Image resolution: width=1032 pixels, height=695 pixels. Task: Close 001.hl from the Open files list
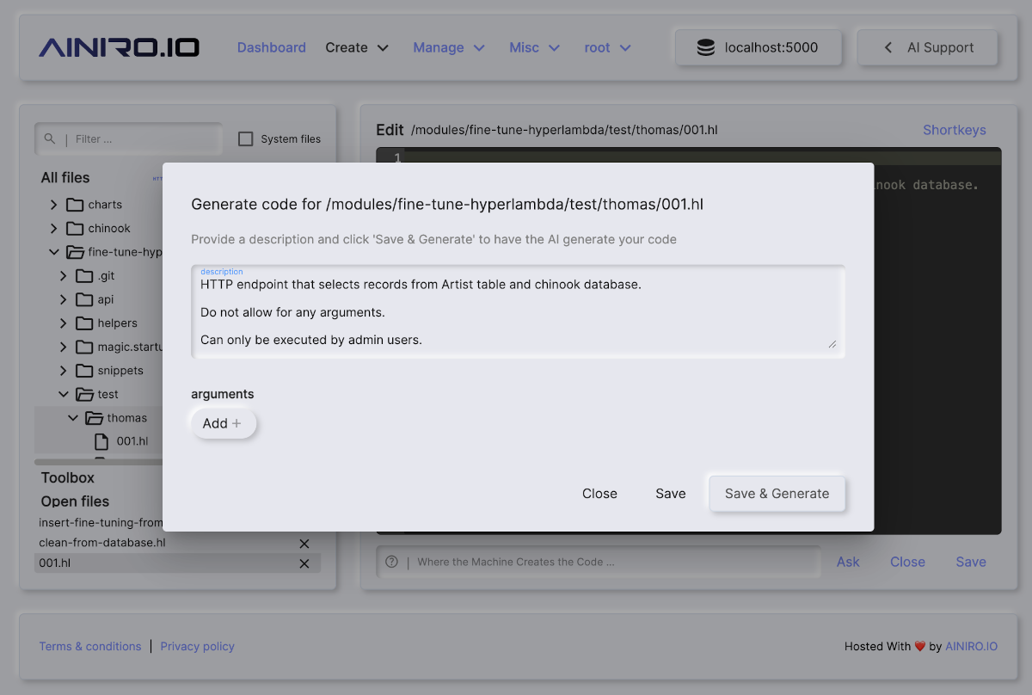click(304, 563)
